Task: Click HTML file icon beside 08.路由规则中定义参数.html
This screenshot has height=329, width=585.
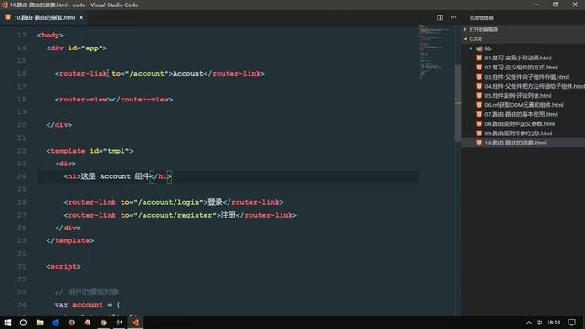Action: [479, 124]
